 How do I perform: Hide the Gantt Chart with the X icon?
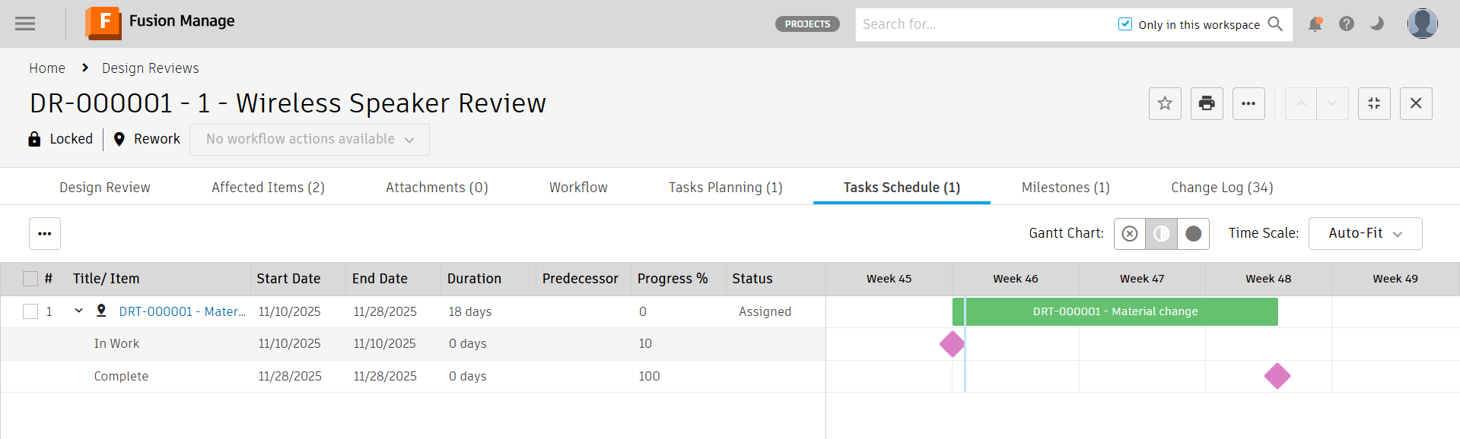tap(1129, 233)
